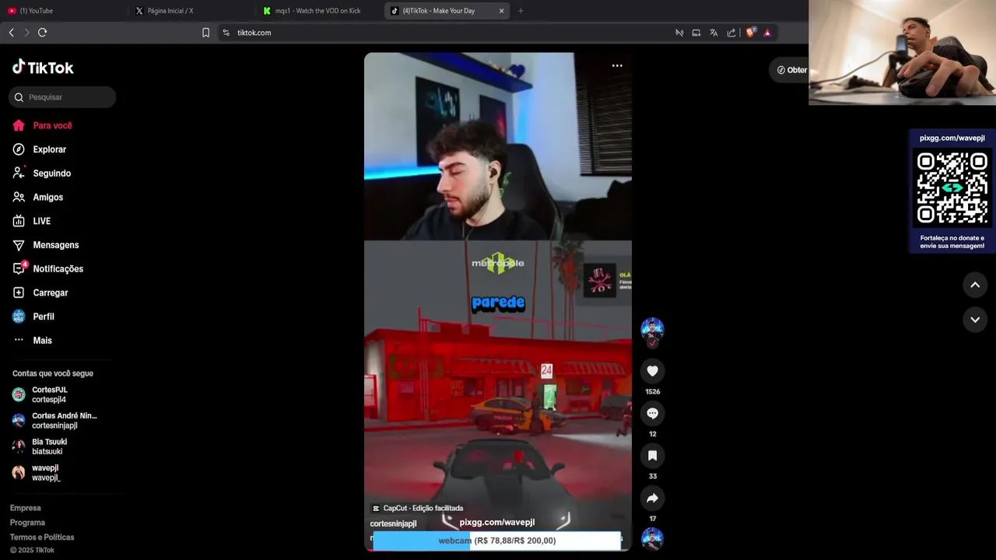
Task: Click the Programa footer link
Action: pos(27,523)
